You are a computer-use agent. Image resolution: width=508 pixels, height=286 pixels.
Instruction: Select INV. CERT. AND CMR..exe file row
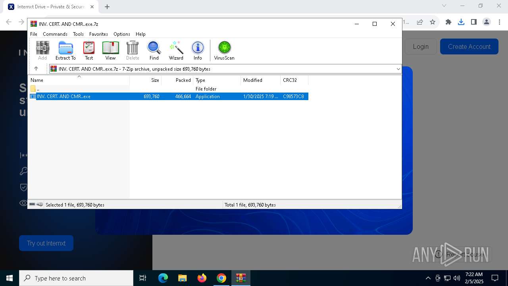(x=168, y=97)
